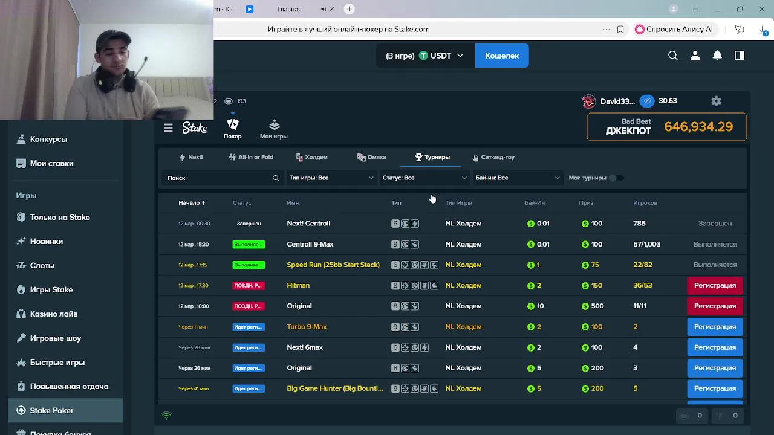Open the Bad Beat Джекпот banner
Image resolution: width=774 pixels, height=435 pixels.
pyautogui.click(x=667, y=127)
